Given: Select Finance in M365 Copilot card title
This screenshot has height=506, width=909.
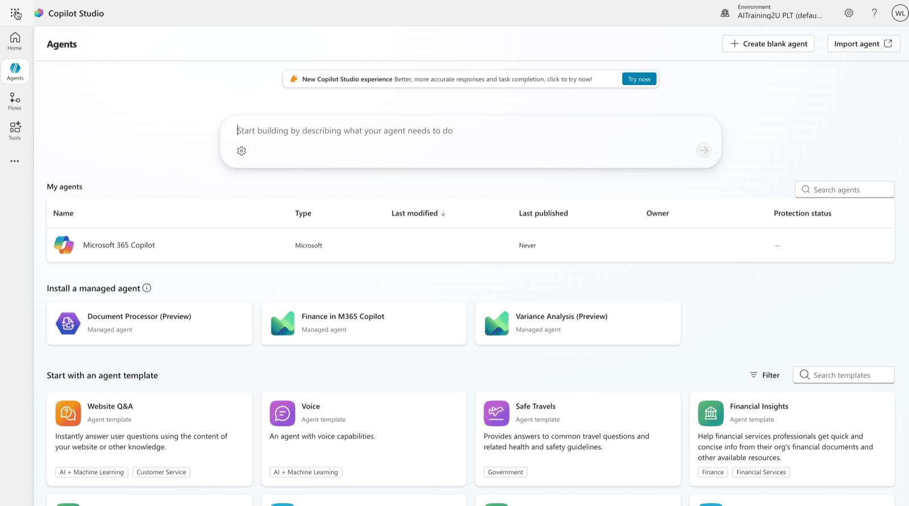Looking at the screenshot, I should point(343,317).
